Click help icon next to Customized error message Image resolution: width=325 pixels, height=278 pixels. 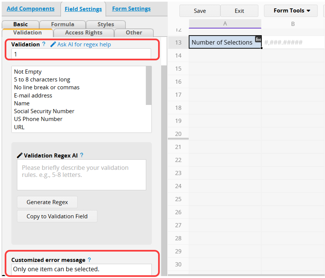[89, 260]
